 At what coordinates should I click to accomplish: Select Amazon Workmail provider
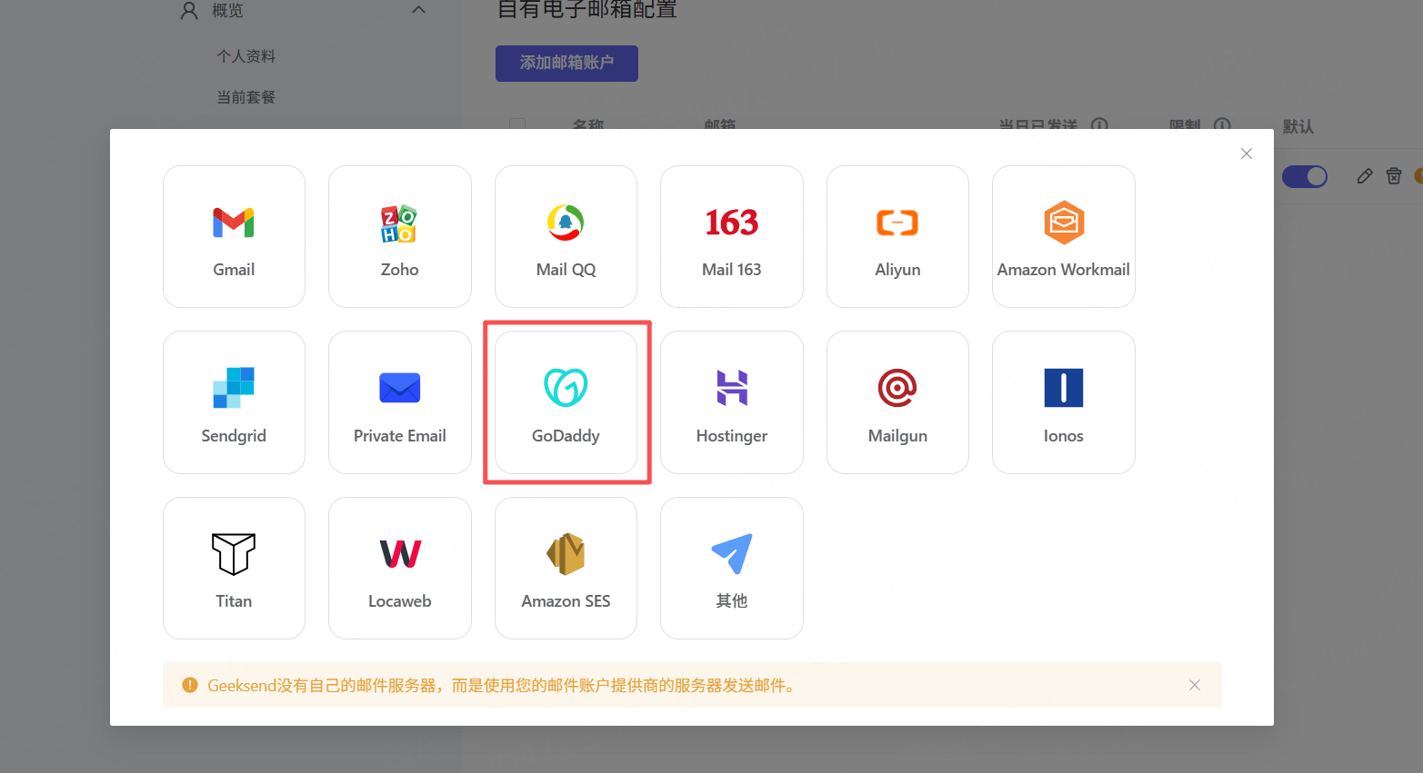(1063, 236)
